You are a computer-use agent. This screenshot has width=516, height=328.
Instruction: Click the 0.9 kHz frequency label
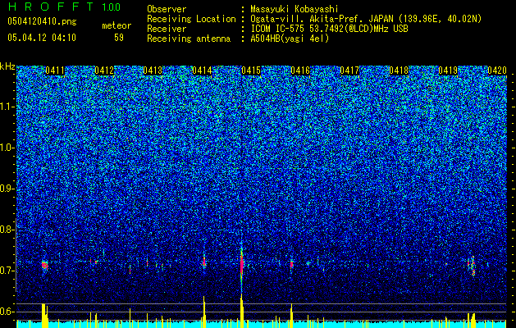(7, 189)
